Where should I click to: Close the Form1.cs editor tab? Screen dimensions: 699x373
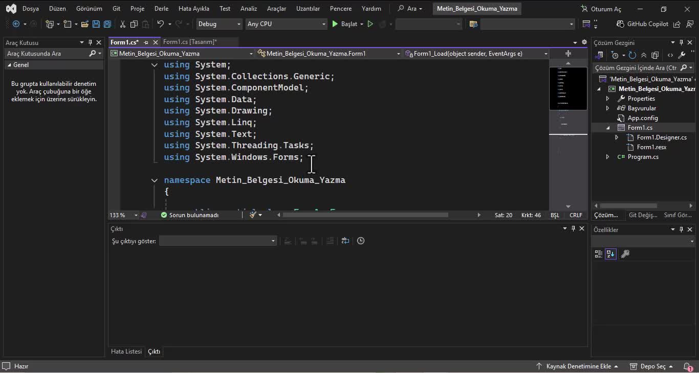pyautogui.click(x=156, y=42)
